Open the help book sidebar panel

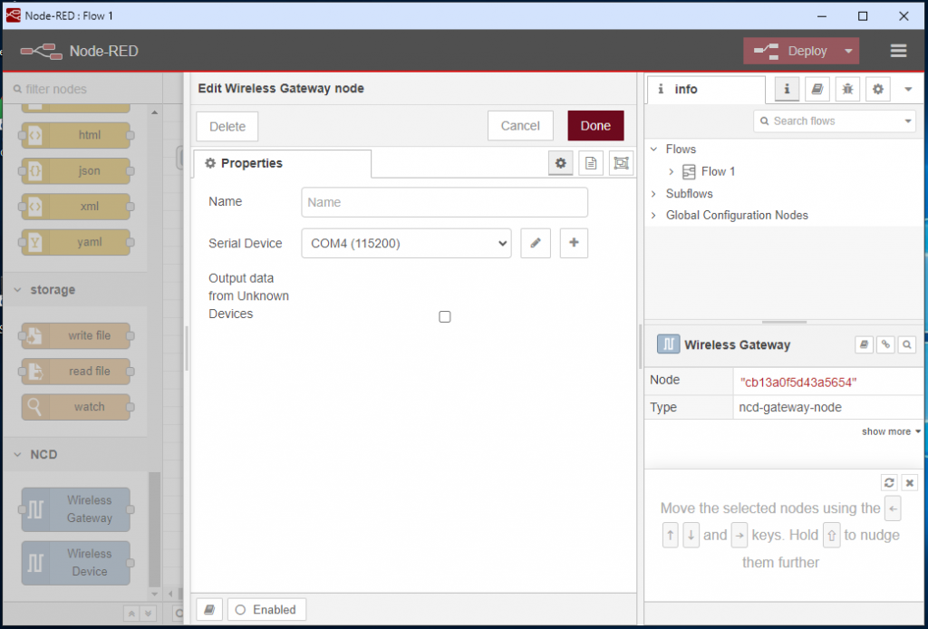[x=817, y=89]
